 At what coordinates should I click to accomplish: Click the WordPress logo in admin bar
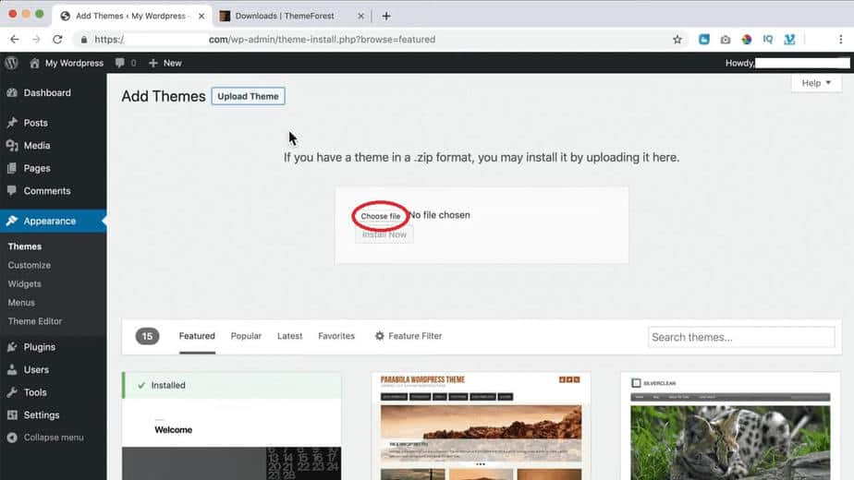coord(12,63)
